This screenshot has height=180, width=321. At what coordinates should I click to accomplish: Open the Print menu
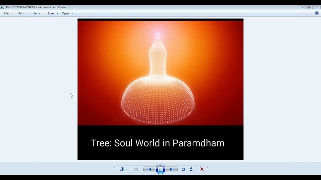[21, 13]
